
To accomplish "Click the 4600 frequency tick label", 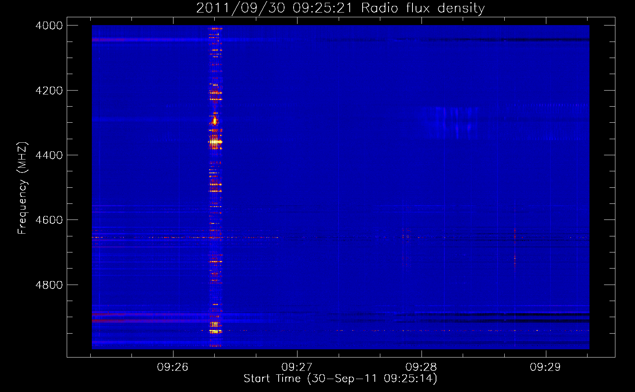I will point(49,220).
